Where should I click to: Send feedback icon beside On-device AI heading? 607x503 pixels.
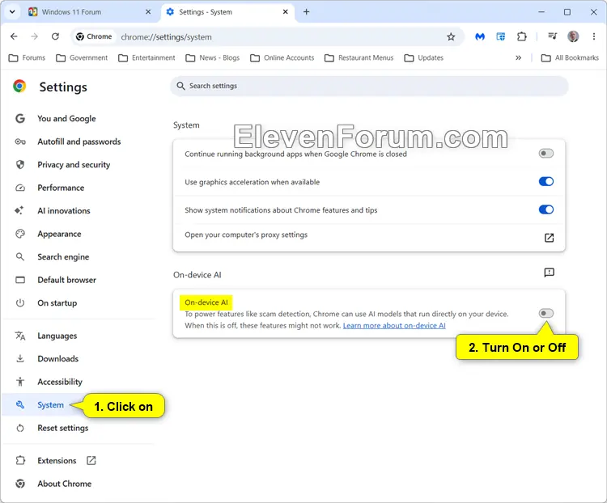[549, 273]
